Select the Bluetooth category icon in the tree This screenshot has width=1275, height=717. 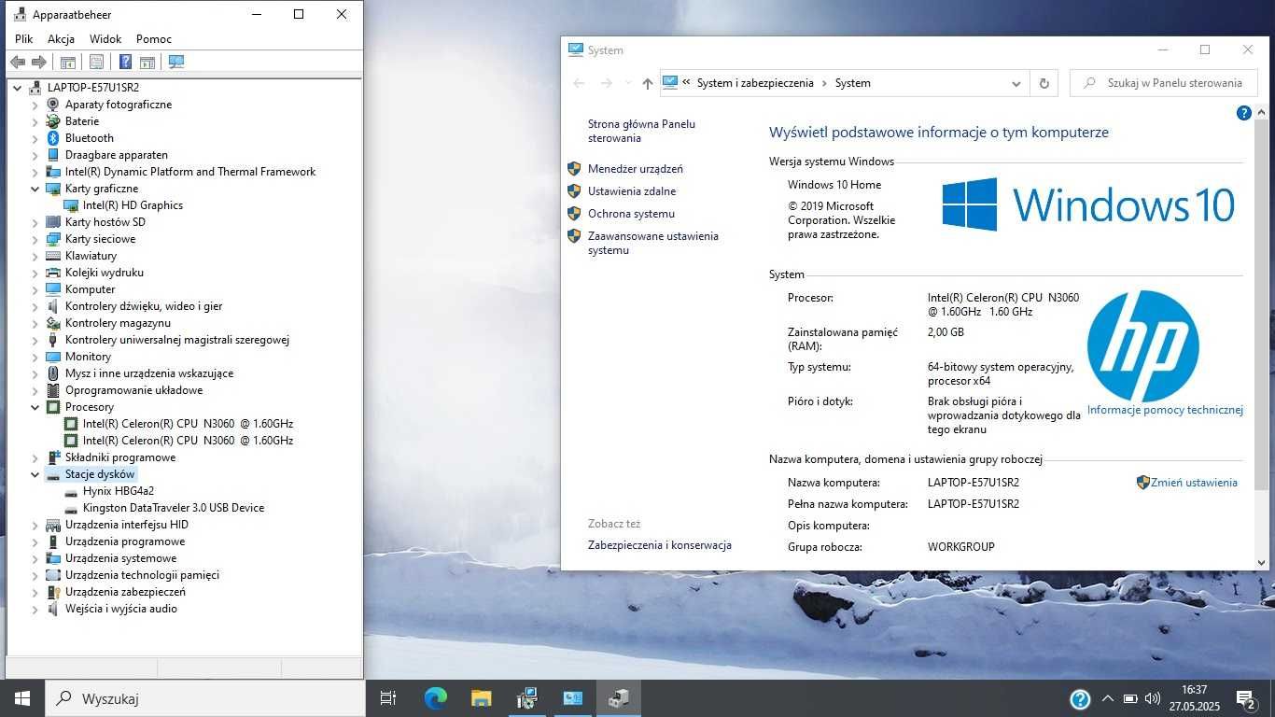tap(53, 138)
